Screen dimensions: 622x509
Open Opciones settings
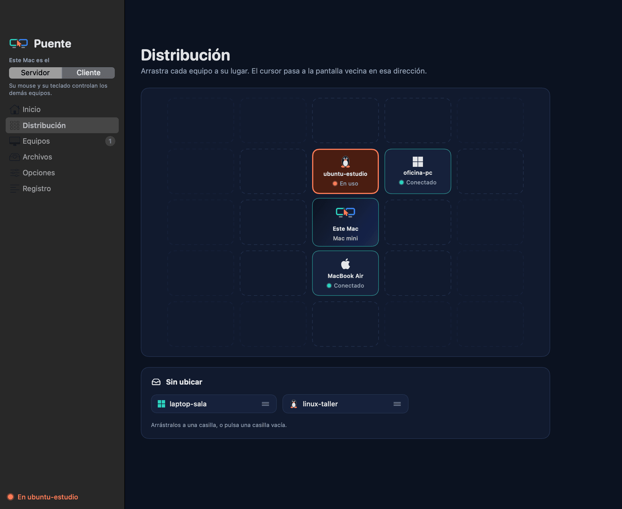coord(62,173)
